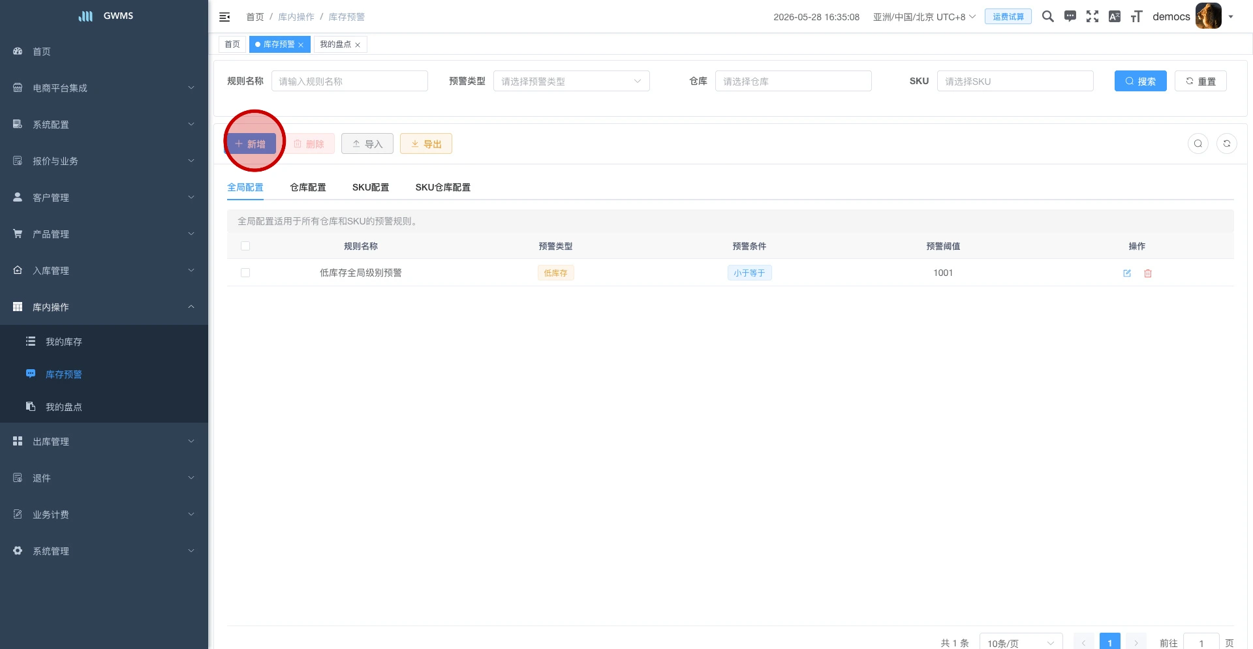Screen dimensions: 1253x649
Task: Expand the 系统管理 sidebar menu
Action: coord(104,551)
